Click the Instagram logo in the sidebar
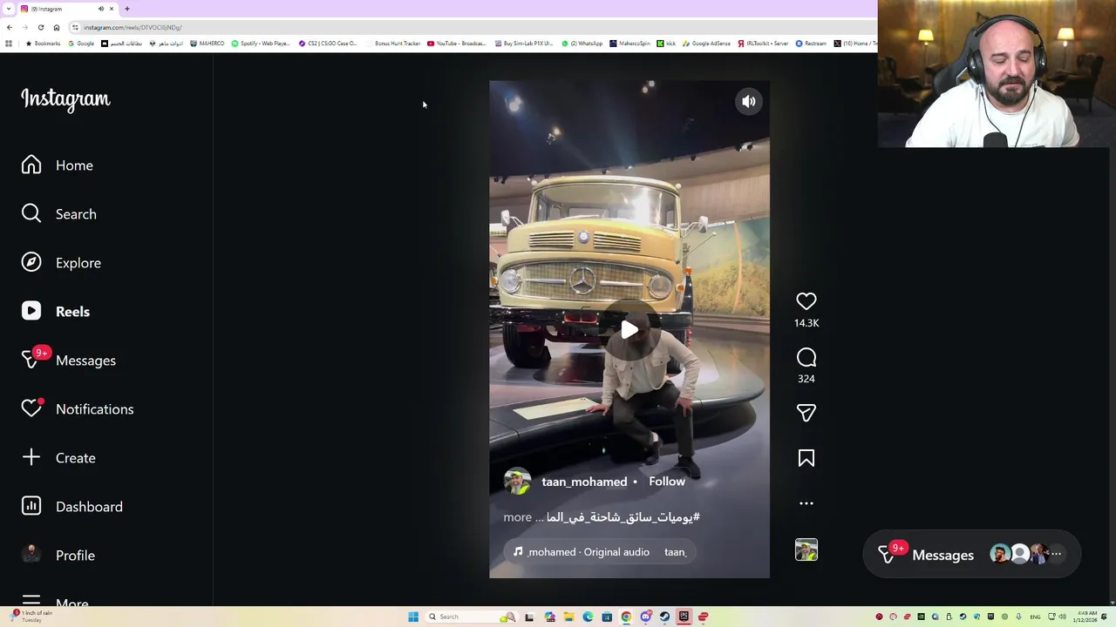 point(65,99)
